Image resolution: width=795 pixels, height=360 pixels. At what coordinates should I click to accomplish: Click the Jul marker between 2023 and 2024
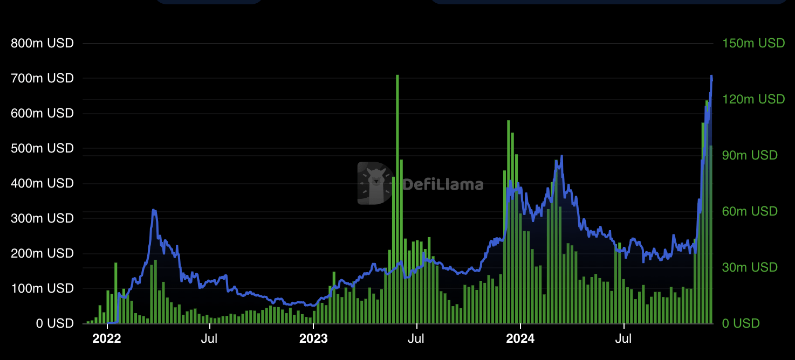pos(623,339)
